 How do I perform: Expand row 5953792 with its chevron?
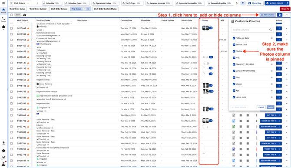[x=287, y=127]
